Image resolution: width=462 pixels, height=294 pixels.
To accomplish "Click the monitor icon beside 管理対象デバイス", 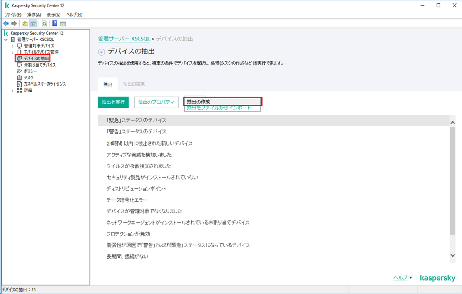I will pos(19,45).
